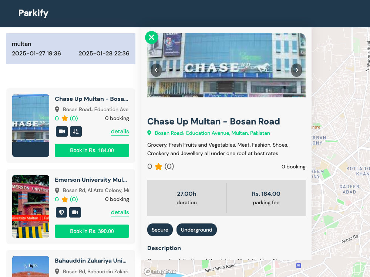Open the Mapbox logo link

point(160,271)
